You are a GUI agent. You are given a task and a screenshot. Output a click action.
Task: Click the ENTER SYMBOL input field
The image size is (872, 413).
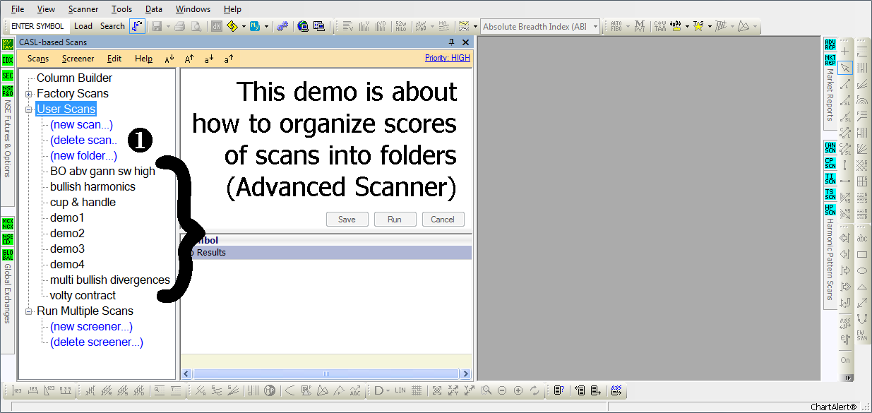pos(38,26)
